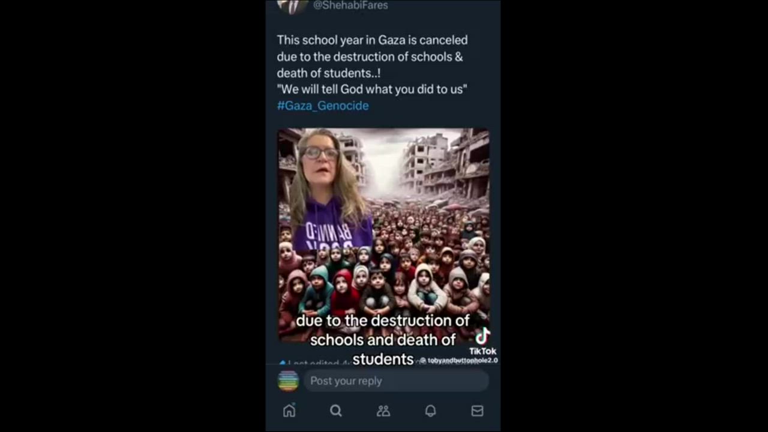Open the Search magnifier in bottom navigation
Screen dimensions: 768x432
336,410
